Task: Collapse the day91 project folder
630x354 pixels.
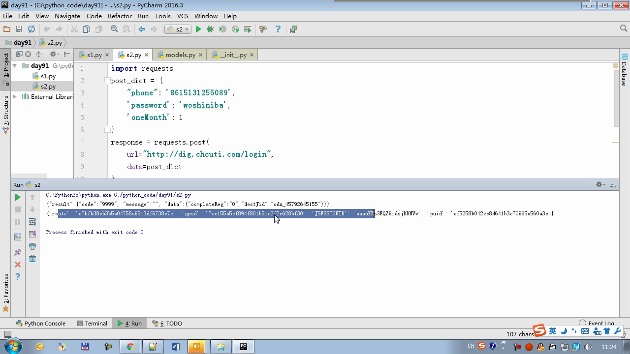Action: pyautogui.click(x=15, y=66)
